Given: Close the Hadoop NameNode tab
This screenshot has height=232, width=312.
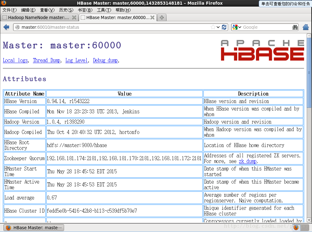Looking at the screenshot, I should click(x=74, y=17).
